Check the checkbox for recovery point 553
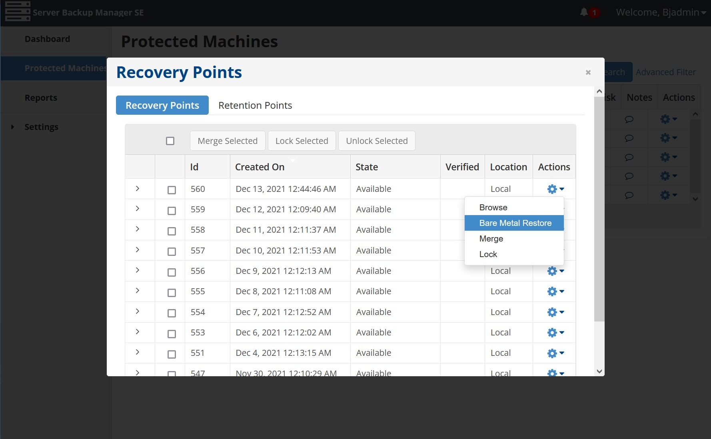This screenshot has height=439, width=711. coord(172,333)
